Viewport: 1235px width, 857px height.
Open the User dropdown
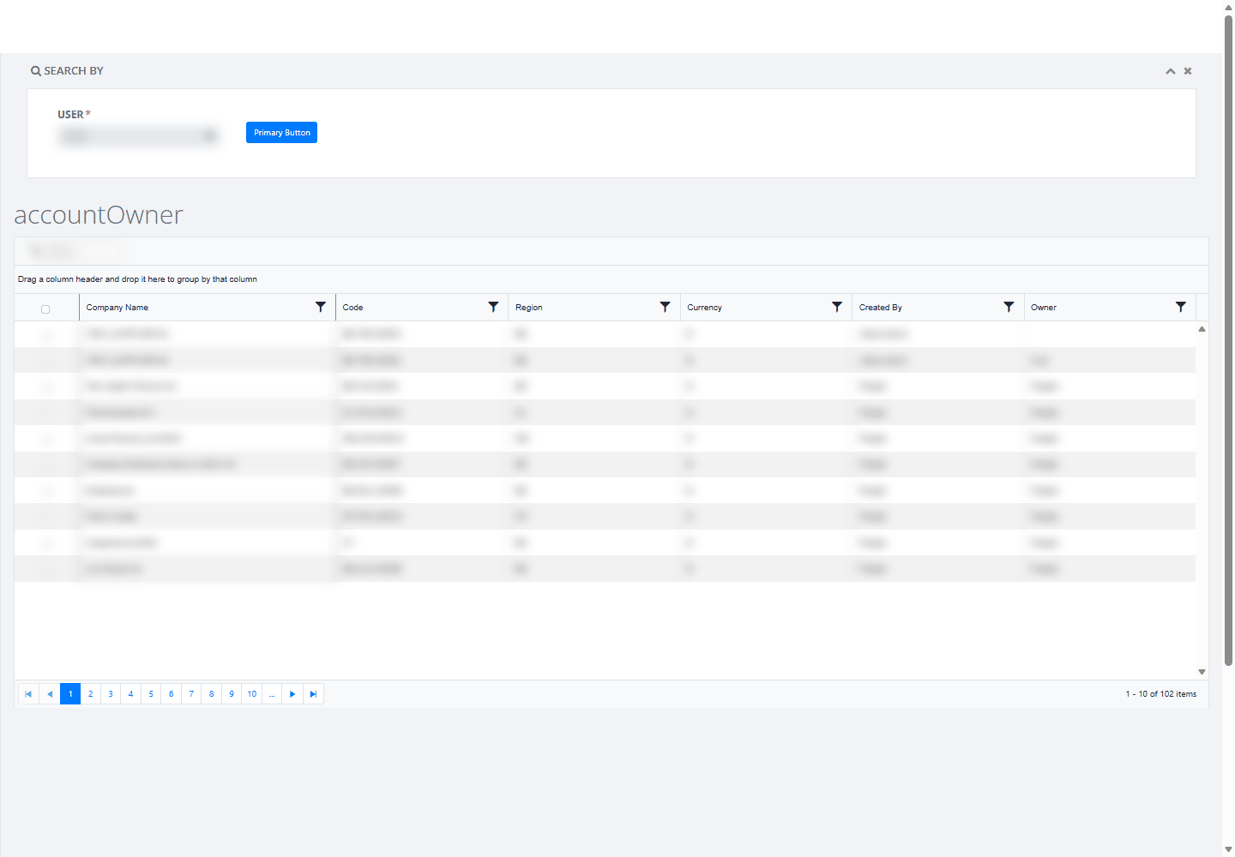(139, 135)
